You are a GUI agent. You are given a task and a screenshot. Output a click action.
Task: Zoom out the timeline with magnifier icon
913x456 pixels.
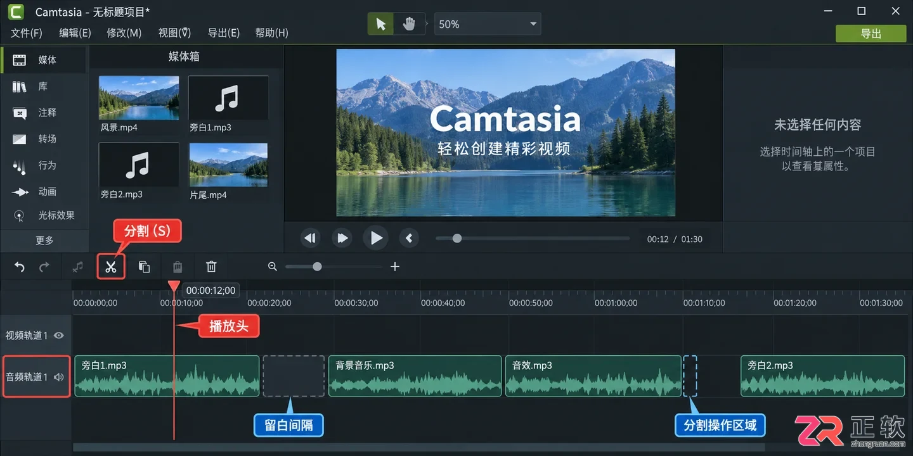273,267
